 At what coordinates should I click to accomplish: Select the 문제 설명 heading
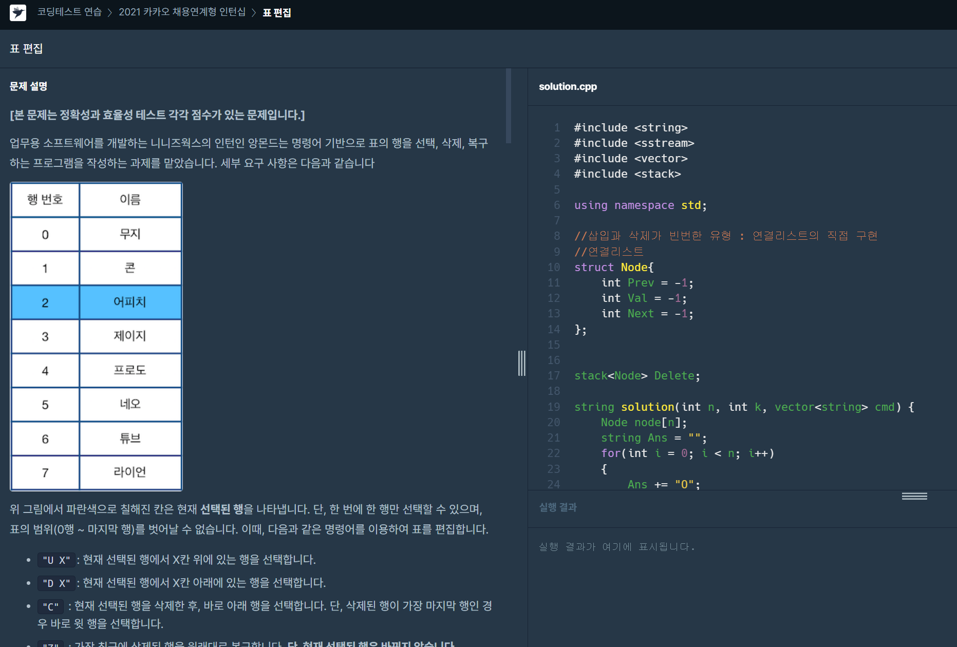pos(28,86)
